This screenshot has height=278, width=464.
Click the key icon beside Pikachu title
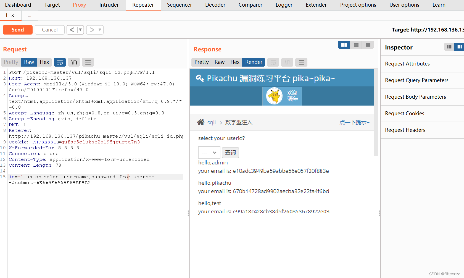(200, 78)
